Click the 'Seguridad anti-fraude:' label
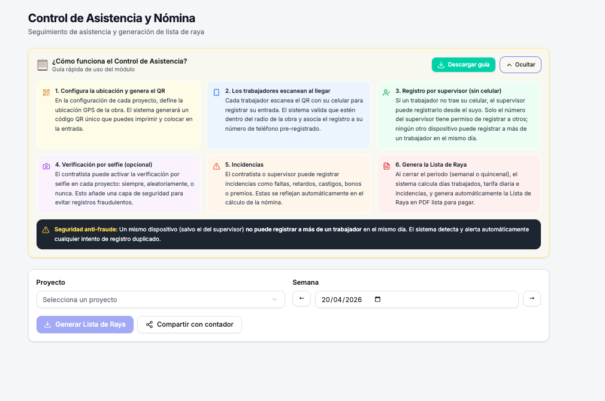The image size is (605, 401). click(x=86, y=230)
